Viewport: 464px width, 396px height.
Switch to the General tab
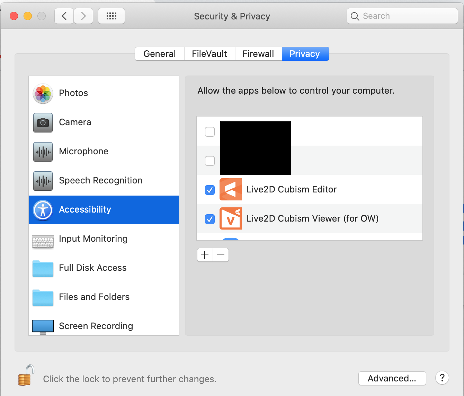pos(160,54)
